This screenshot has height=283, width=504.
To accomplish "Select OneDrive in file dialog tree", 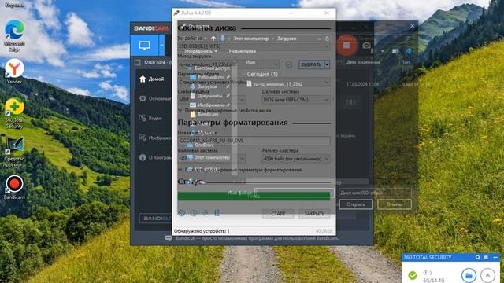I will point(202,145).
